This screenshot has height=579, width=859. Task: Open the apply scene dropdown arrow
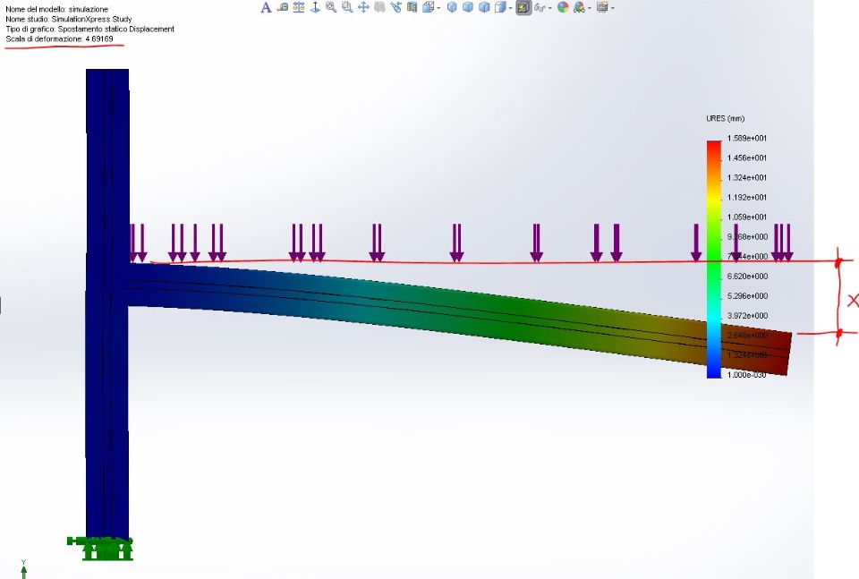click(x=590, y=8)
